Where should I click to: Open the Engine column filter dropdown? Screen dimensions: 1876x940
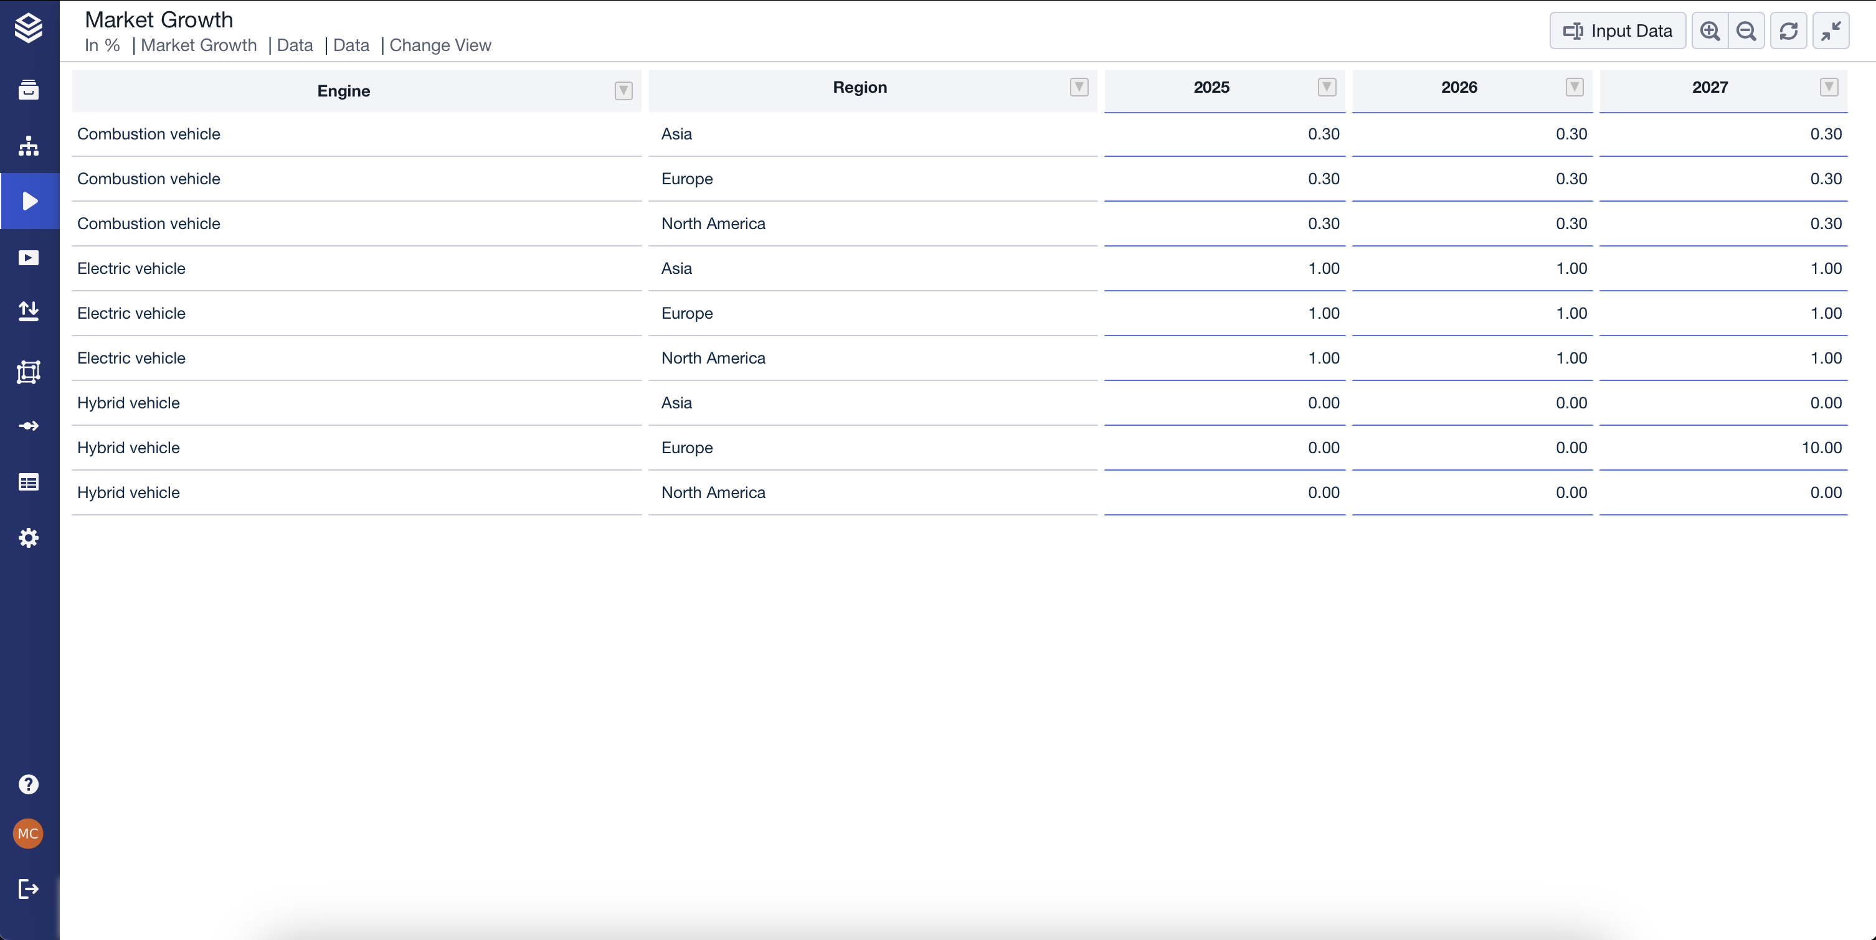tap(623, 90)
